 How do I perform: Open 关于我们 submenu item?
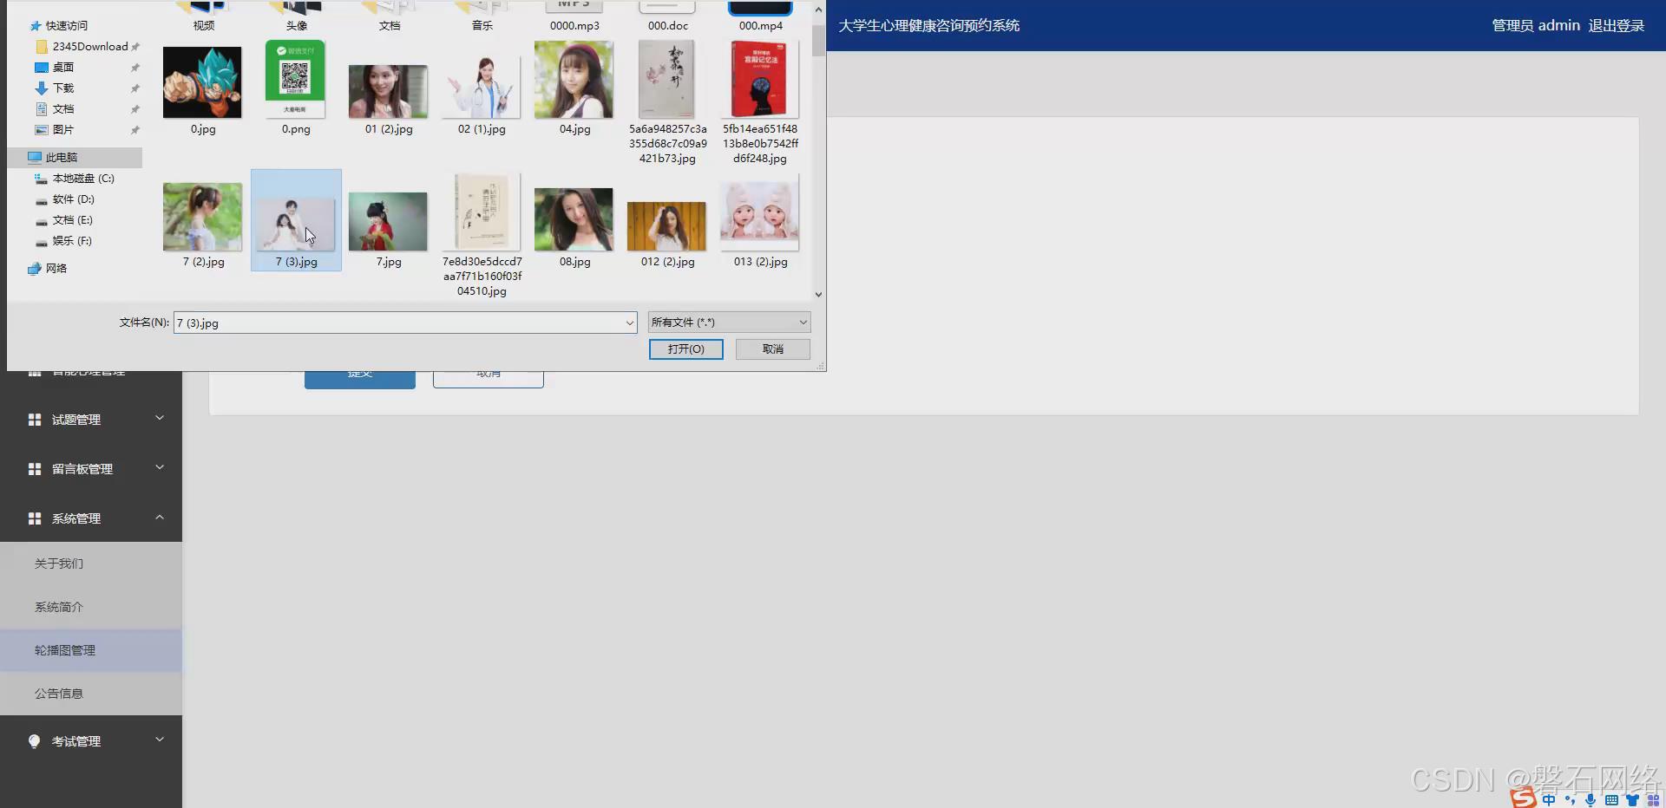pos(91,564)
